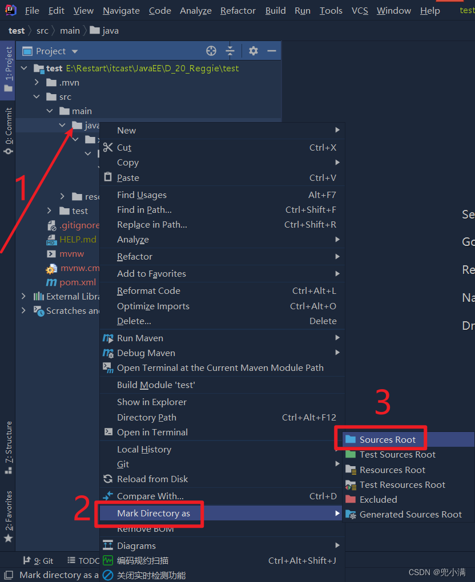This screenshot has height=582, width=475.
Task: Click the HELP.md markdown file icon
Action: (x=51, y=240)
